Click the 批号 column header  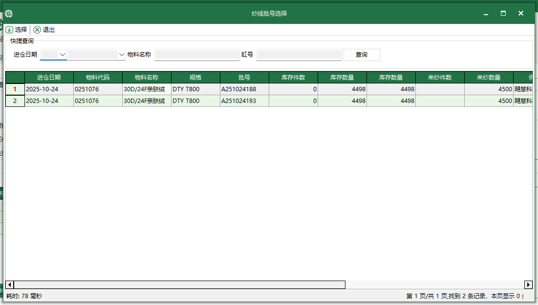(244, 77)
